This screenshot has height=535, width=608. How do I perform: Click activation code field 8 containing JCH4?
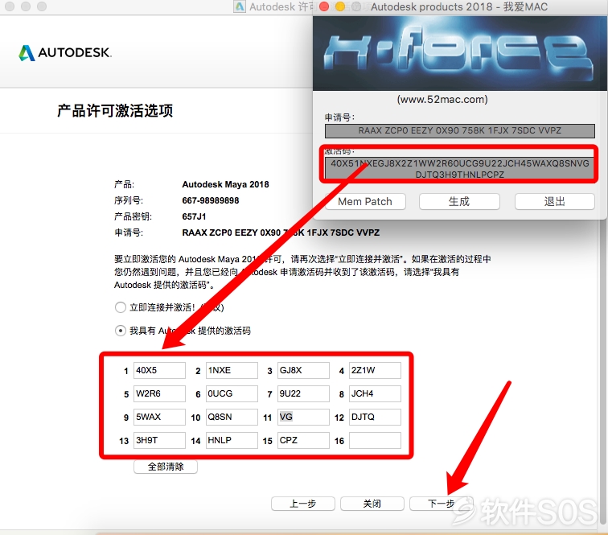point(375,393)
